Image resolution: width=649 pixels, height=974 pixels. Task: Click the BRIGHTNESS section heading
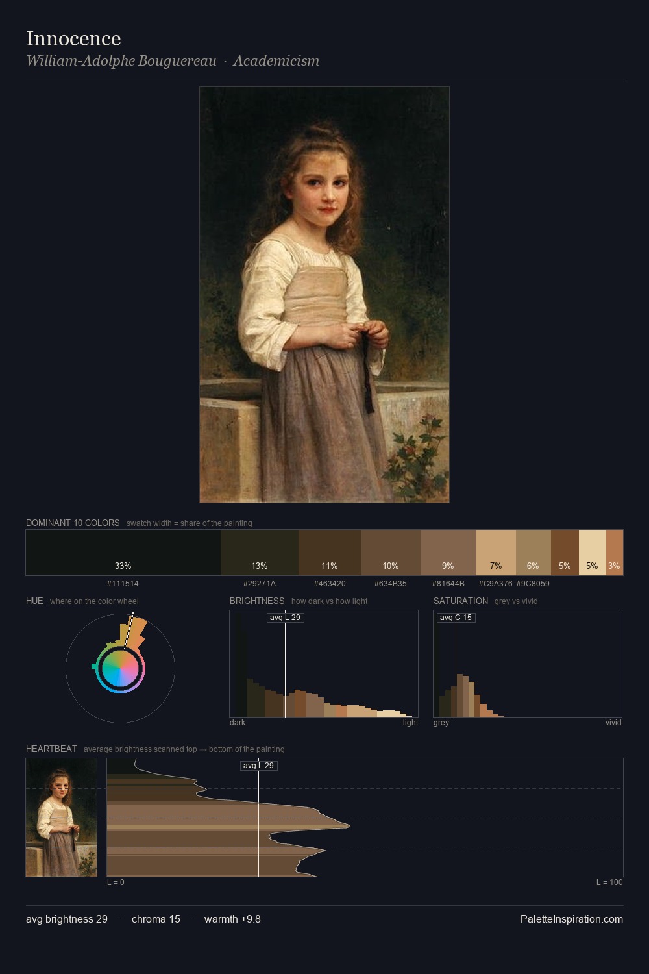point(257,601)
